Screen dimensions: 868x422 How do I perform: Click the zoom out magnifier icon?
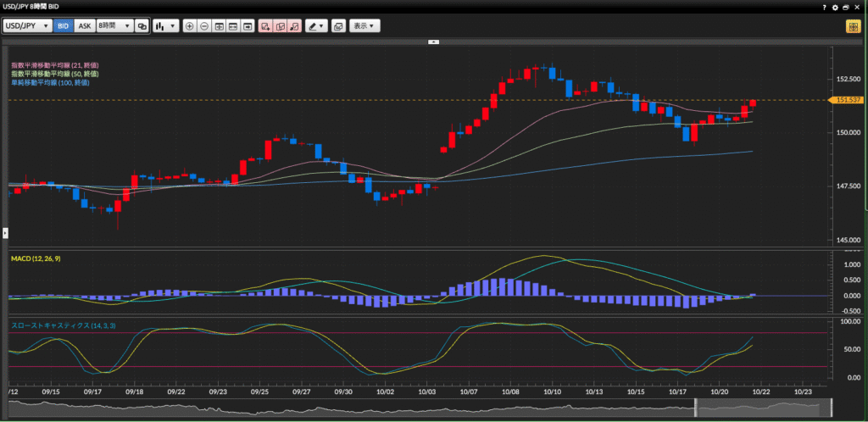(x=204, y=26)
